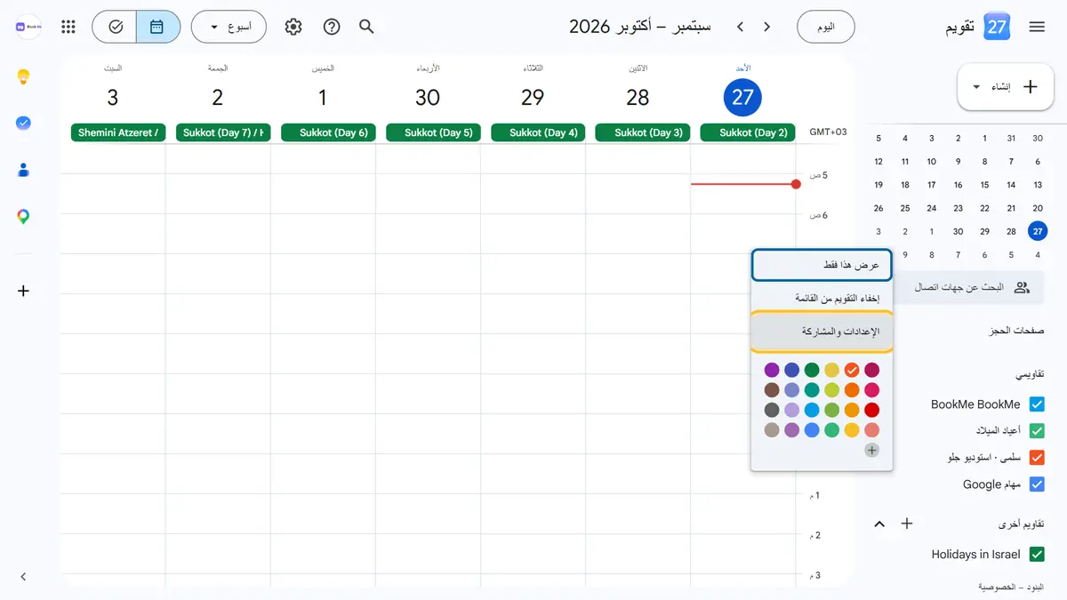Click the البنود terms link

1035,588
